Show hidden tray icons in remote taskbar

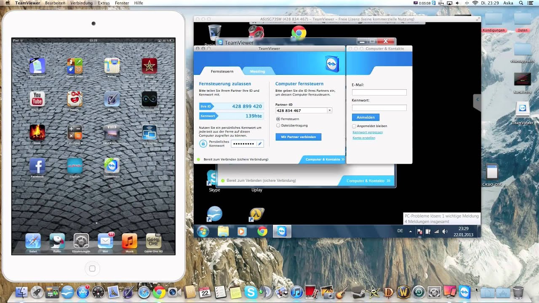(x=411, y=231)
